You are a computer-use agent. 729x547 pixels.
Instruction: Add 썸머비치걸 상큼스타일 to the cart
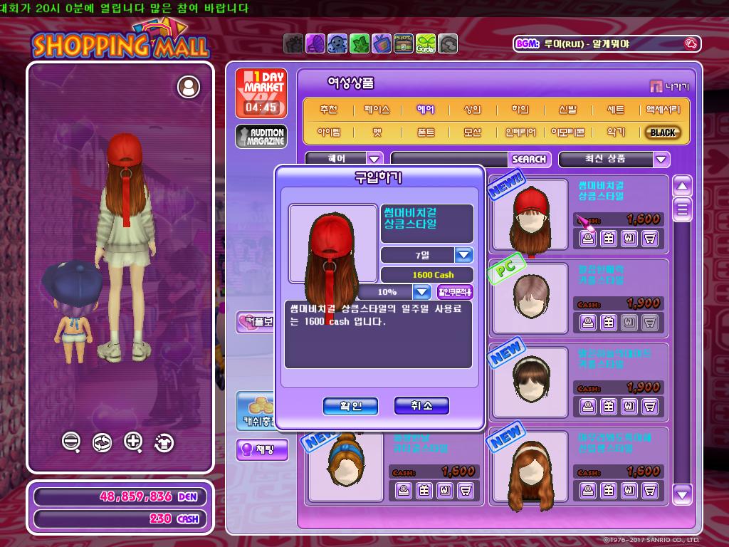pos(650,239)
